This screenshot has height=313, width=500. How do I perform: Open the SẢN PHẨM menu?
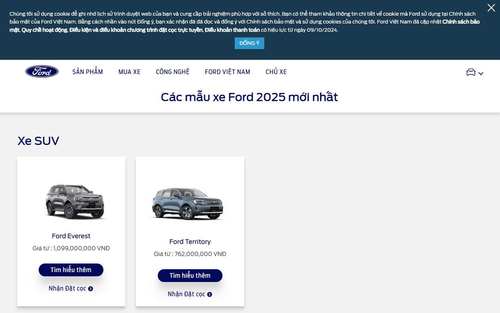point(87,72)
